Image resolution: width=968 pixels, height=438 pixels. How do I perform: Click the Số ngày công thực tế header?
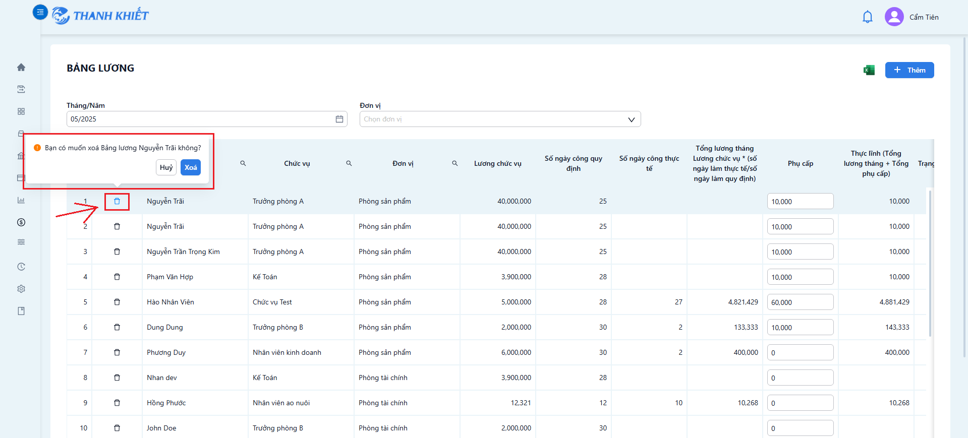(649, 163)
